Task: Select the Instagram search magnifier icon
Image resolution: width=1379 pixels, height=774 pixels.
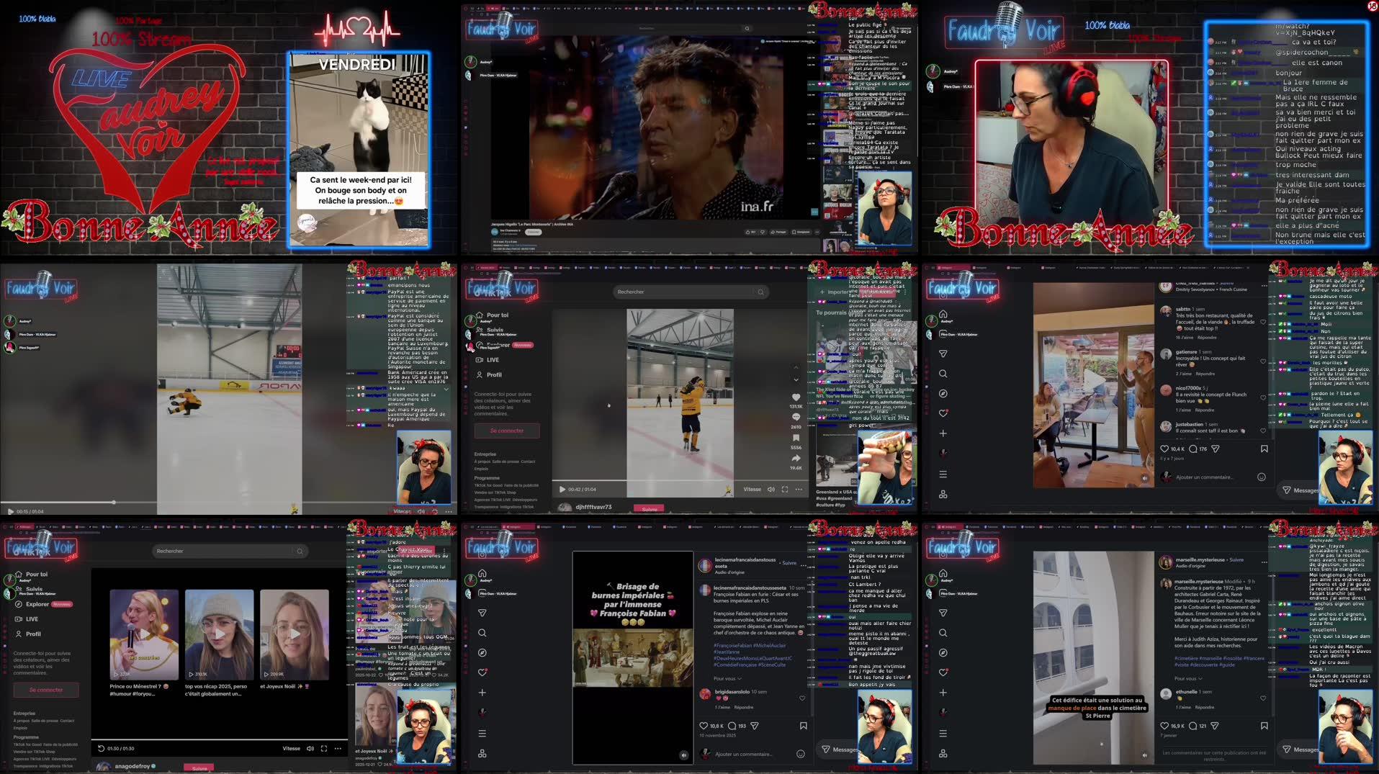Action: tap(943, 373)
